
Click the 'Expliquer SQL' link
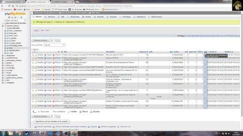[208, 36]
